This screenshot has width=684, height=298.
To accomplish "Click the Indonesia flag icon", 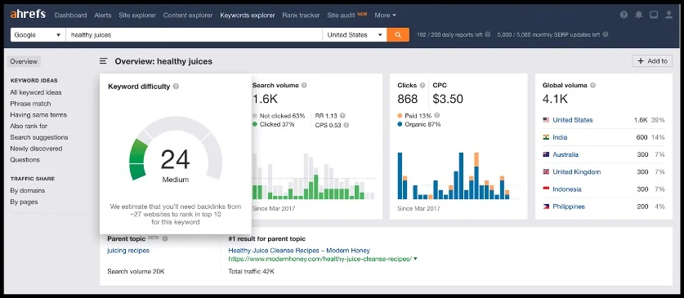I will (x=546, y=189).
